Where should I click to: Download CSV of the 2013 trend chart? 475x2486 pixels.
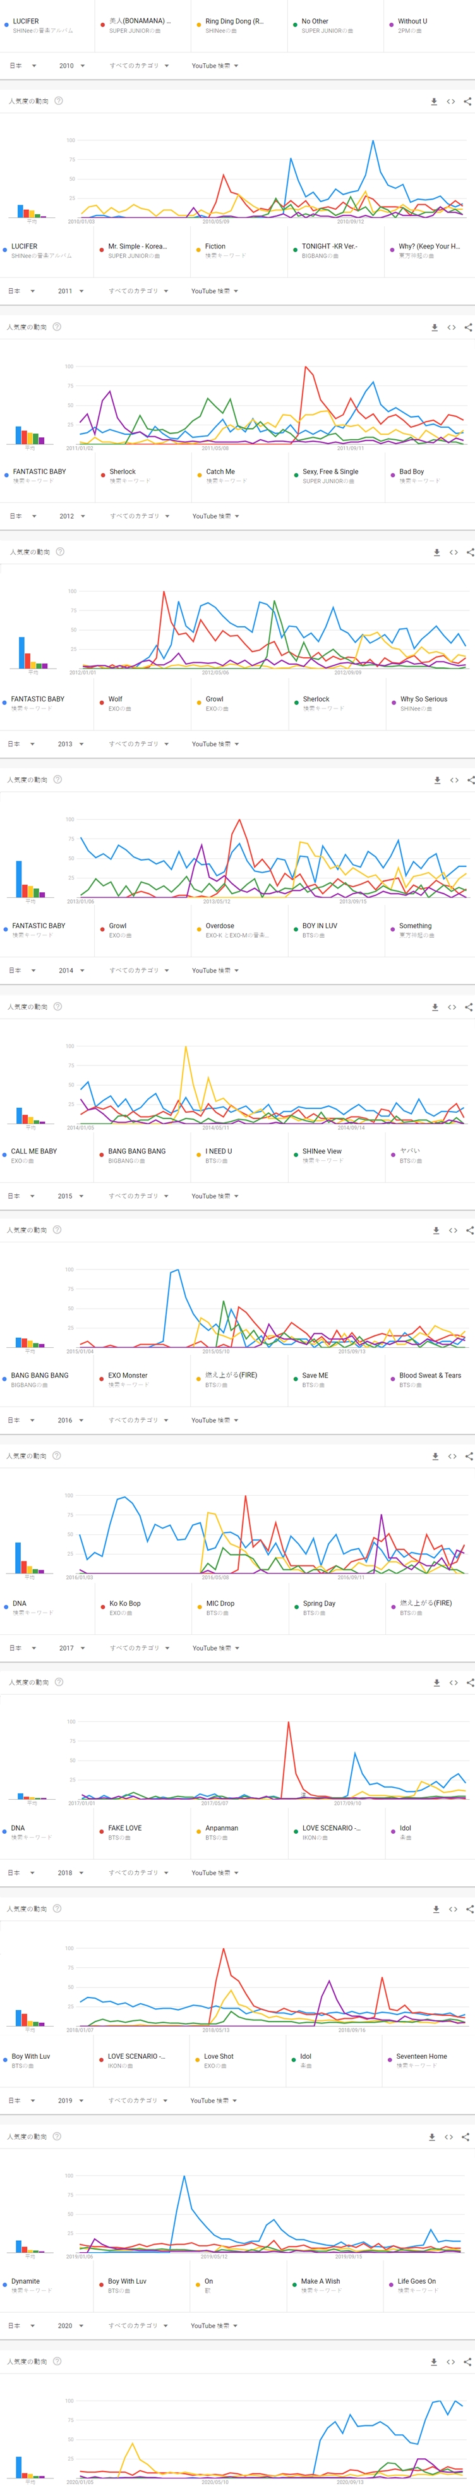click(437, 780)
